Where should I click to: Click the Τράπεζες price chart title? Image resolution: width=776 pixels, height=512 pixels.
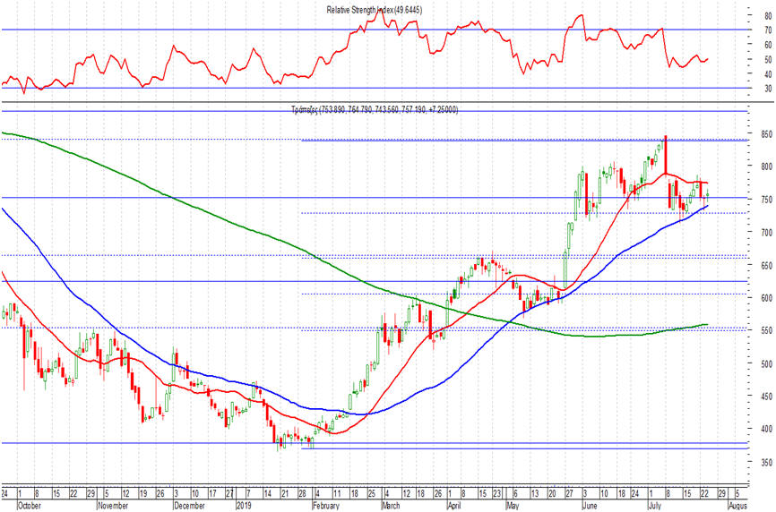(x=375, y=110)
